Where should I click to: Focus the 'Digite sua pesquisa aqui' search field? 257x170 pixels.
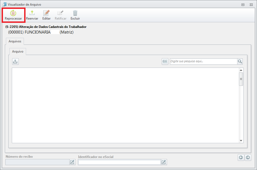click(x=204, y=61)
